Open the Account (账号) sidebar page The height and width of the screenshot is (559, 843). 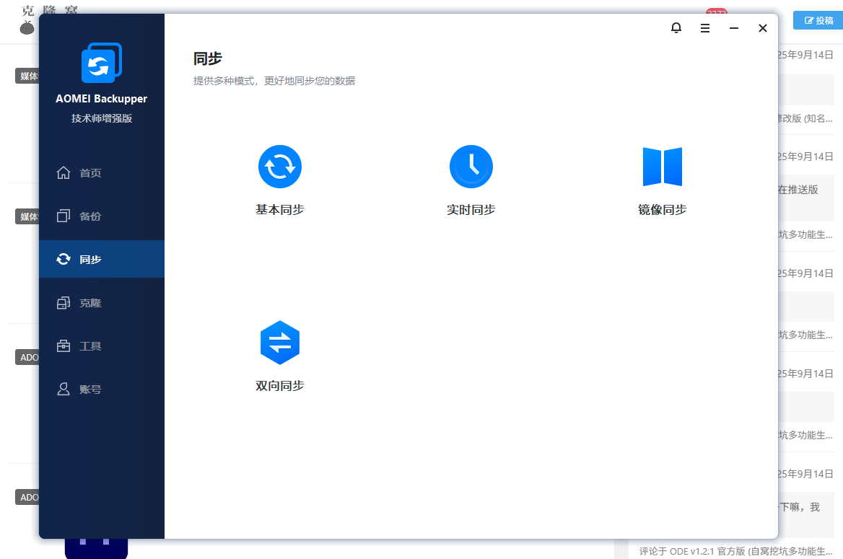tap(90, 389)
